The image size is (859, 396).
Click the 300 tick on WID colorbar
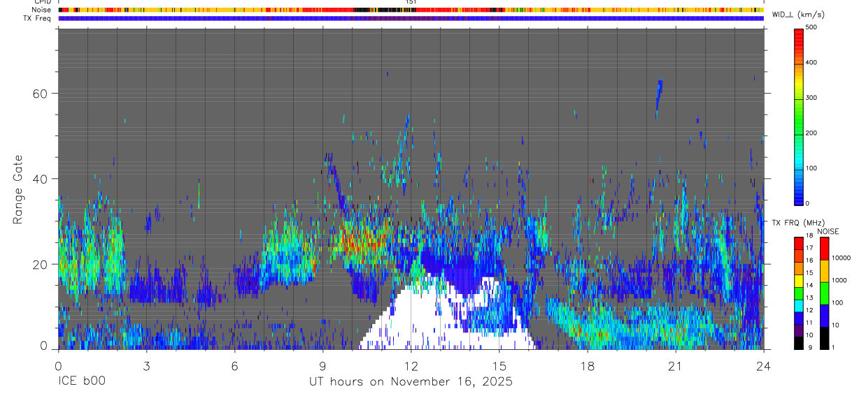coord(812,98)
